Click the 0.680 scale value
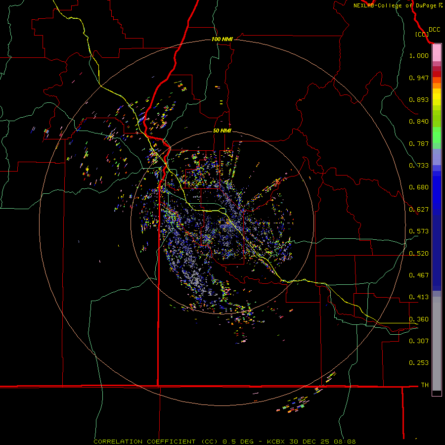Viewport: 445px width, 445px height. (x=419, y=187)
